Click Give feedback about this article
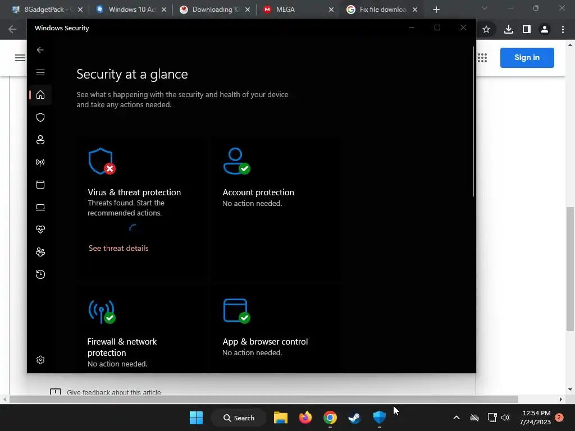The width and height of the screenshot is (575, 431). click(x=113, y=392)
